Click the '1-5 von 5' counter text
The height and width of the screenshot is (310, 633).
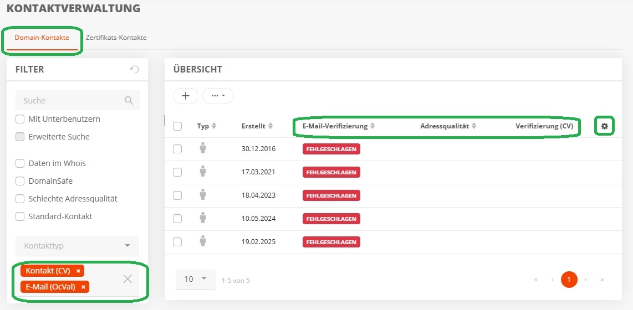236,280
